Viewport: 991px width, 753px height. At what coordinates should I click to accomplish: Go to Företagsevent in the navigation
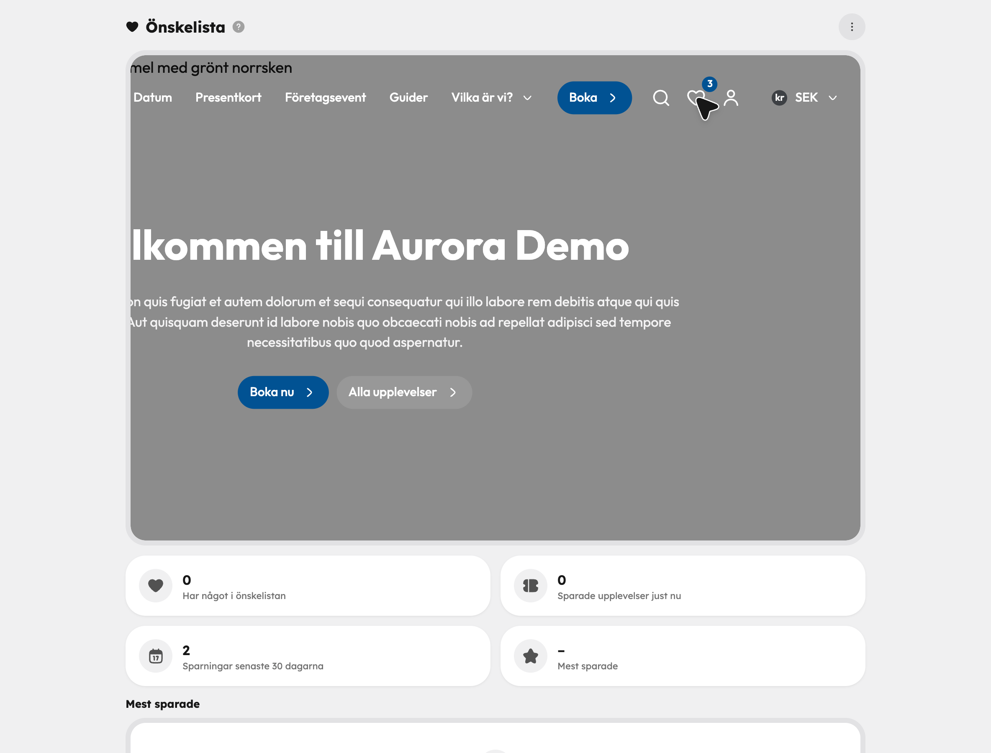(x=325, y=97)
